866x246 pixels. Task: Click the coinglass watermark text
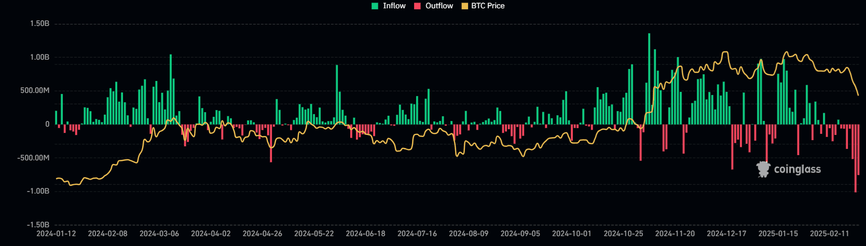pyautogui.click(x=797, y=169)
